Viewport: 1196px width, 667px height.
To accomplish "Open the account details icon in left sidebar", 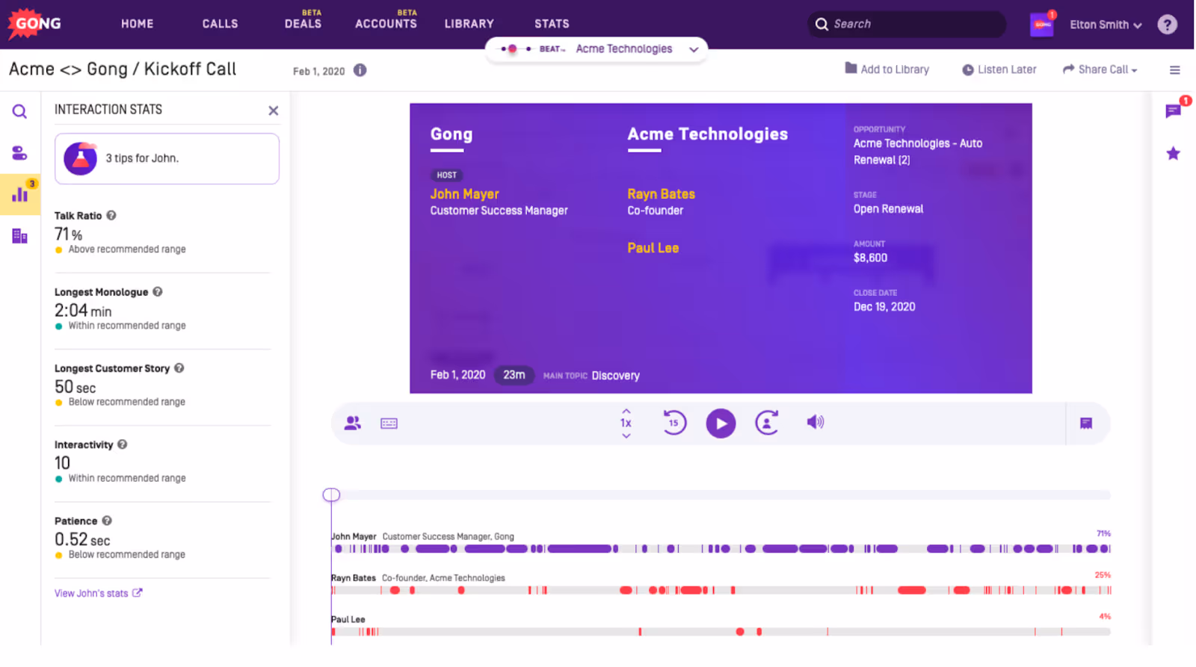I will 20,236.
